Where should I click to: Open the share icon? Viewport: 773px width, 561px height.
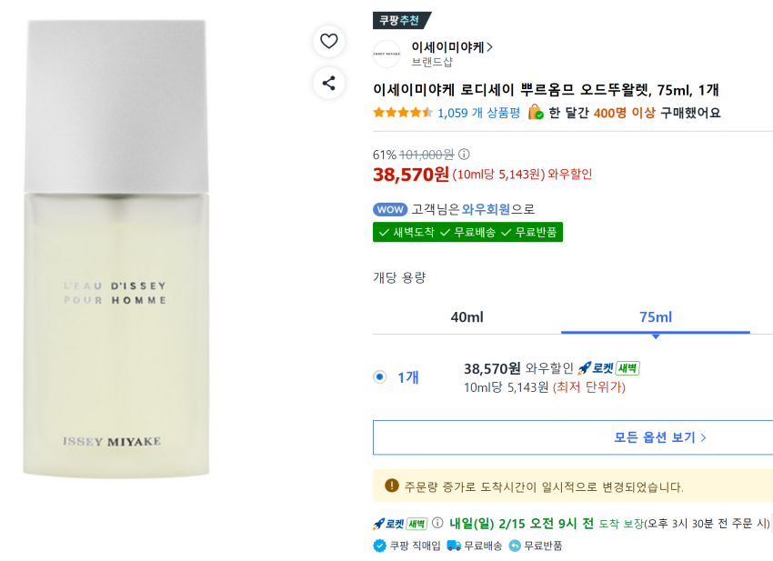point(328,84)
